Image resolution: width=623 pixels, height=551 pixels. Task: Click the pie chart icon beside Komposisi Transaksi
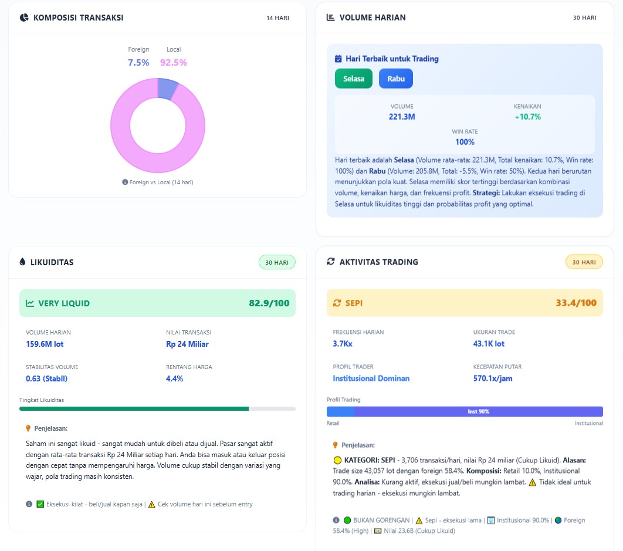(24, 18)
